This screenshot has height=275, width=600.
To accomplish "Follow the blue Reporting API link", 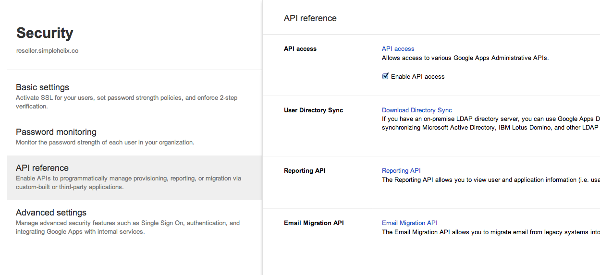I will click(401, 170).
